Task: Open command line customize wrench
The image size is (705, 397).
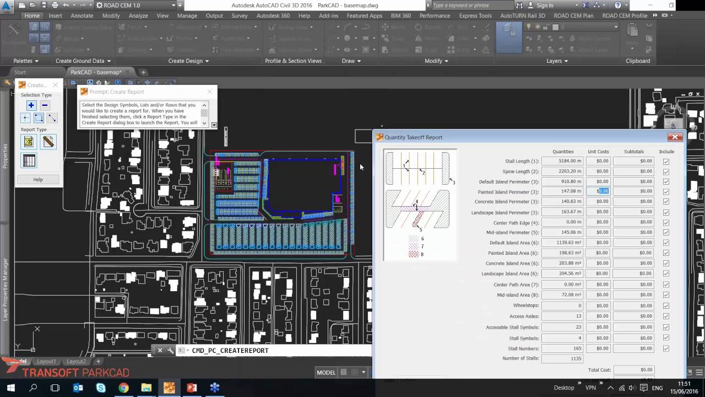Action: tap(170, 350)
